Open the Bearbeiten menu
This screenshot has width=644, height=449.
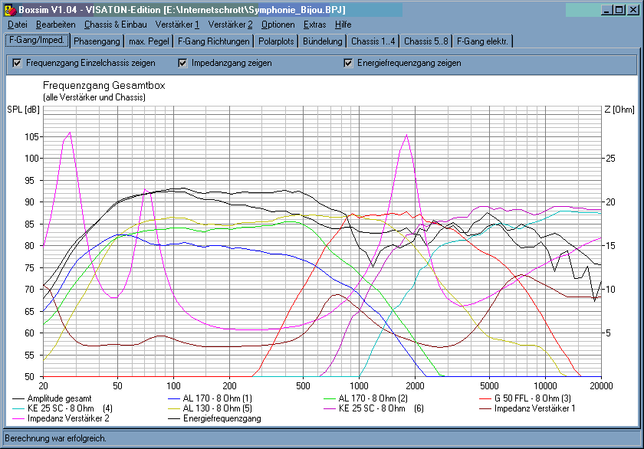tap(55, 25)
